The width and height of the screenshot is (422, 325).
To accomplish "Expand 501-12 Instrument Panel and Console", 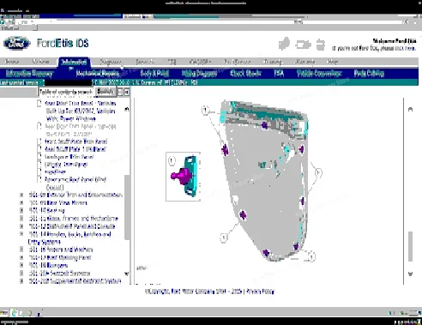I will coord(21,226).
